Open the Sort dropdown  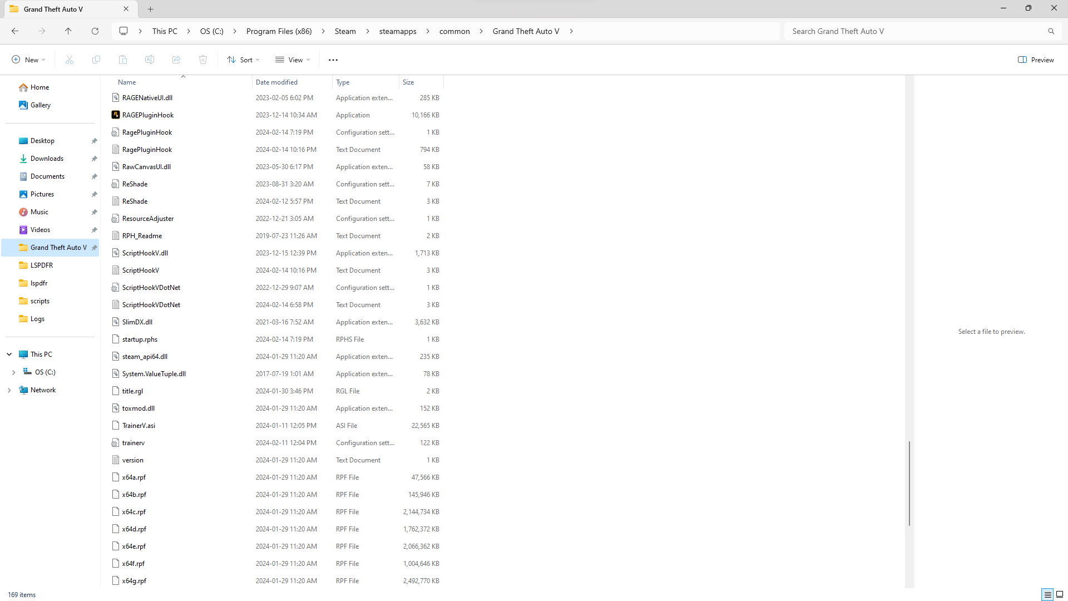(243, 60)
